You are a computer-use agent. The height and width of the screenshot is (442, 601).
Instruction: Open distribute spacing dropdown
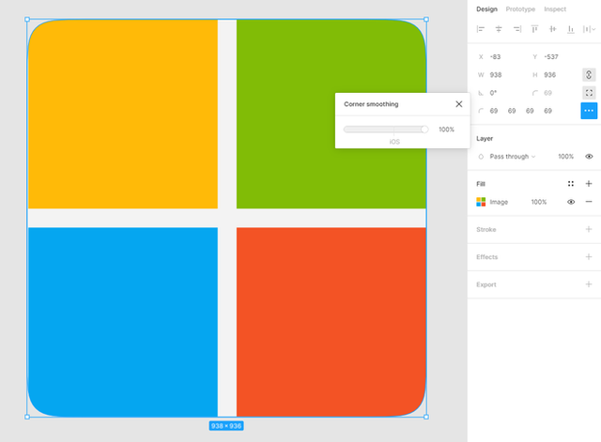click(589, 29)
